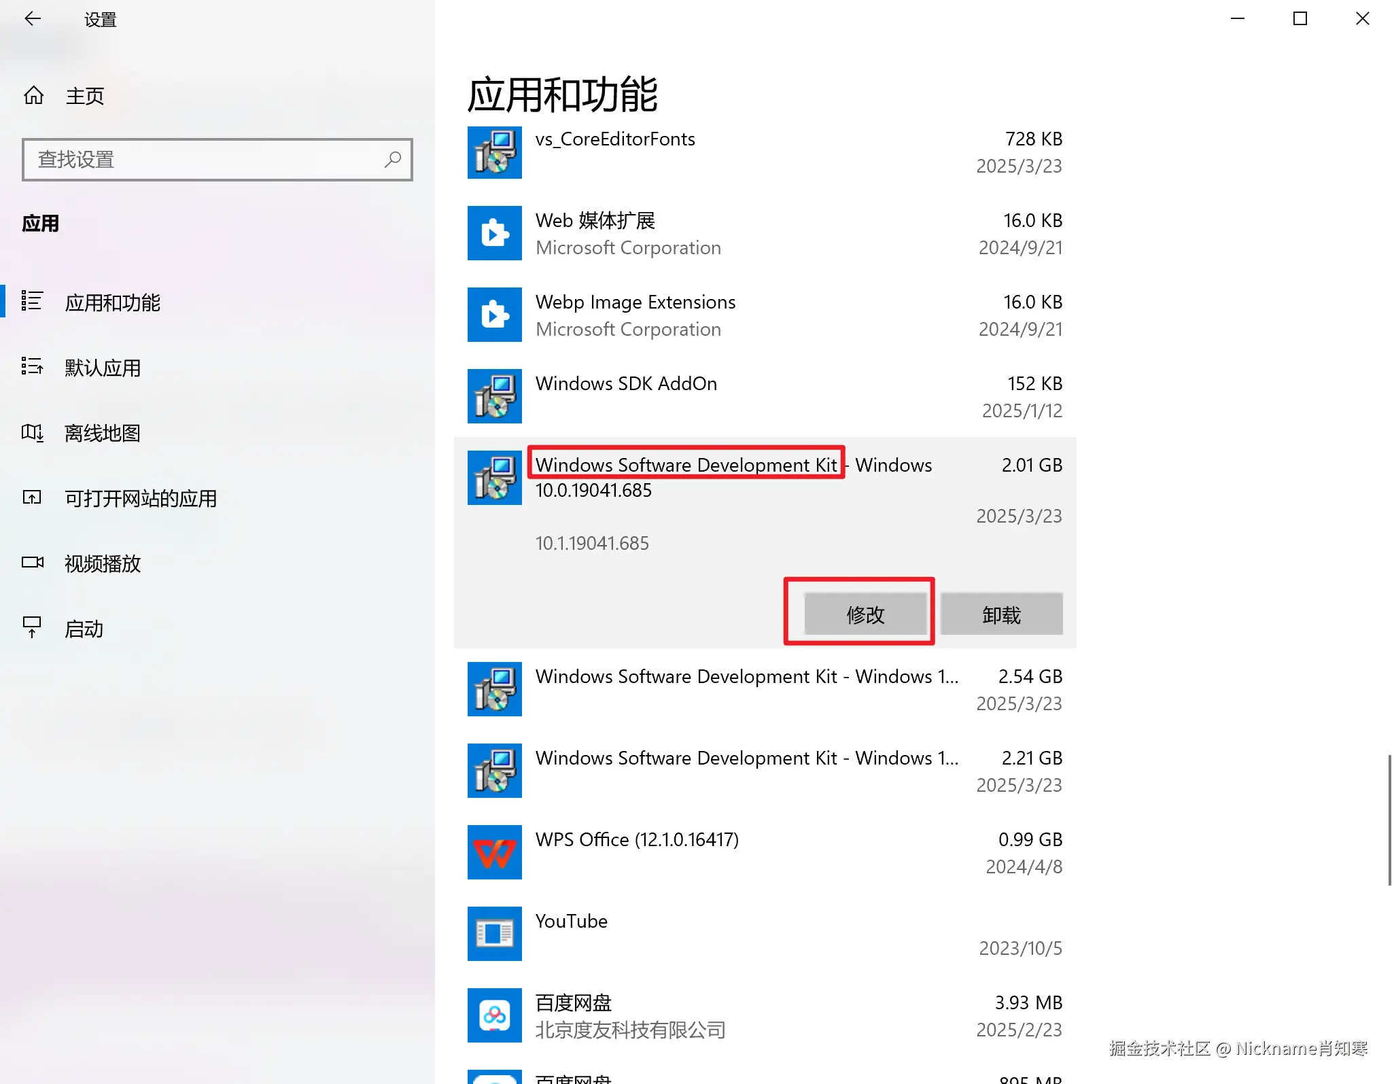Open the 主页 home icon

[33, 96]
